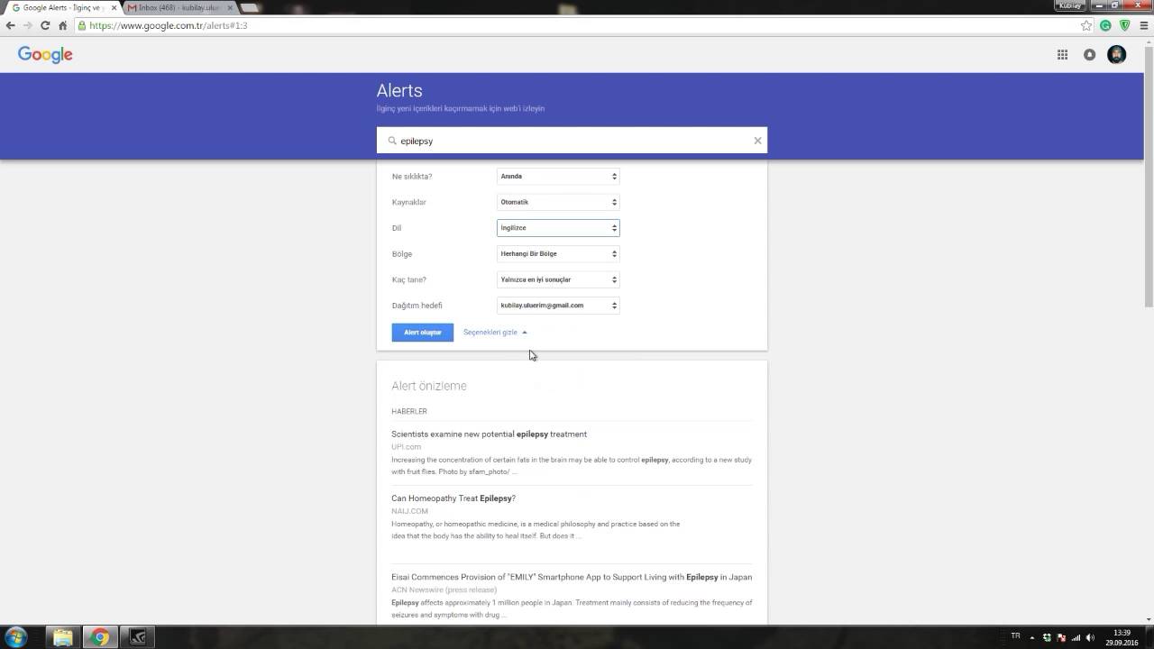Click 'ACN Newswire (press release)' source text
This screenshot has width=1154, height=649.
444,590
